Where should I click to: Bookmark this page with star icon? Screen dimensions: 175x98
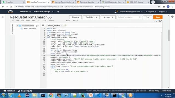point(159,7)
